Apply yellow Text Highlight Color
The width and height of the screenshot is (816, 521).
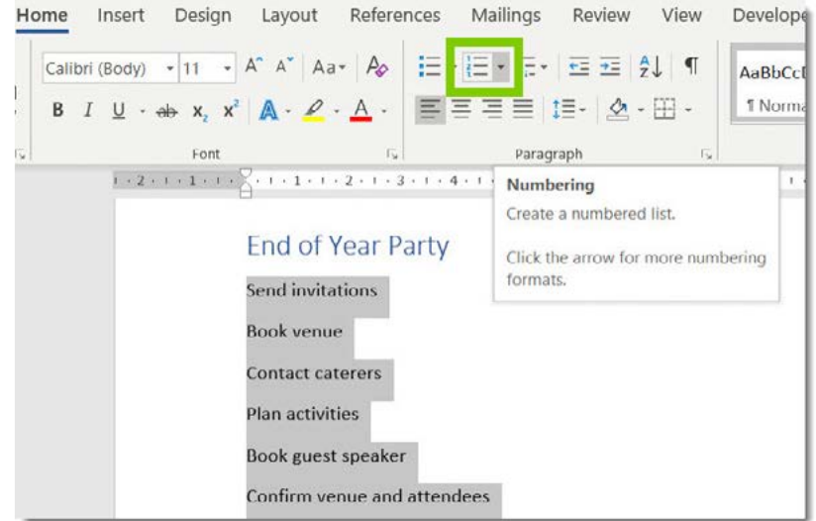[314, 110]
